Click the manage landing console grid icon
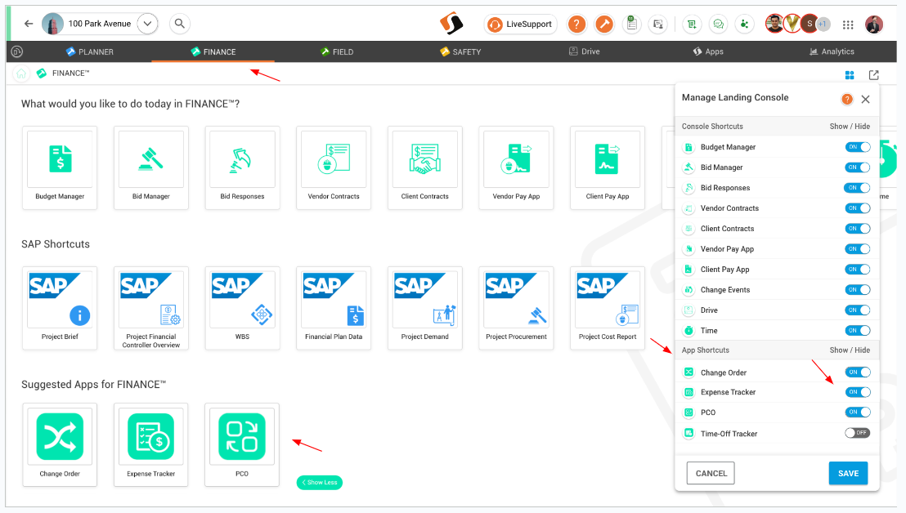 850,75
